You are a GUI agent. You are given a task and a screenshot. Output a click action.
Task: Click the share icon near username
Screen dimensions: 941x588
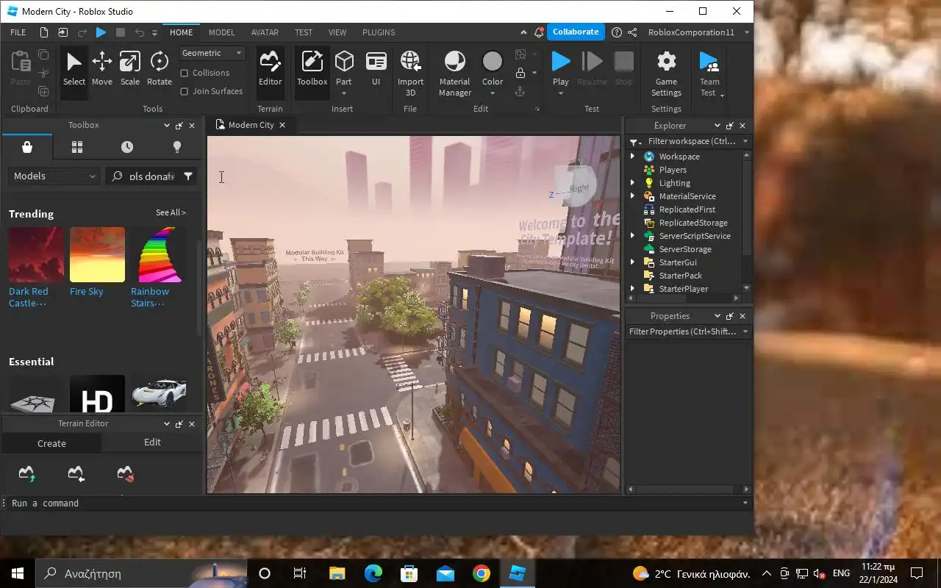632,32
